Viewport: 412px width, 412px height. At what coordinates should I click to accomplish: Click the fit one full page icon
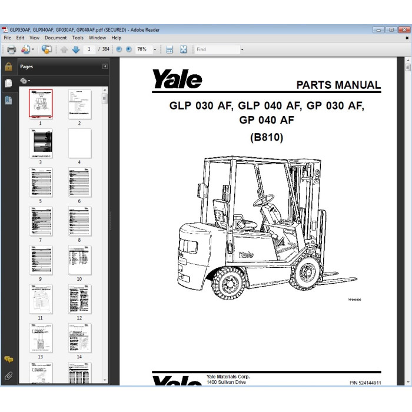pos(184,49)
